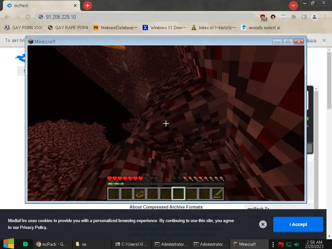Click the green experience progress bar

166,184
